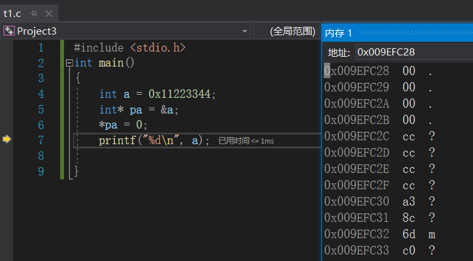Image resolution: width=473 pixels, height=261 pixels.
Task: Select memory address 0x009EFC28 row
Action: pos(357,71)
